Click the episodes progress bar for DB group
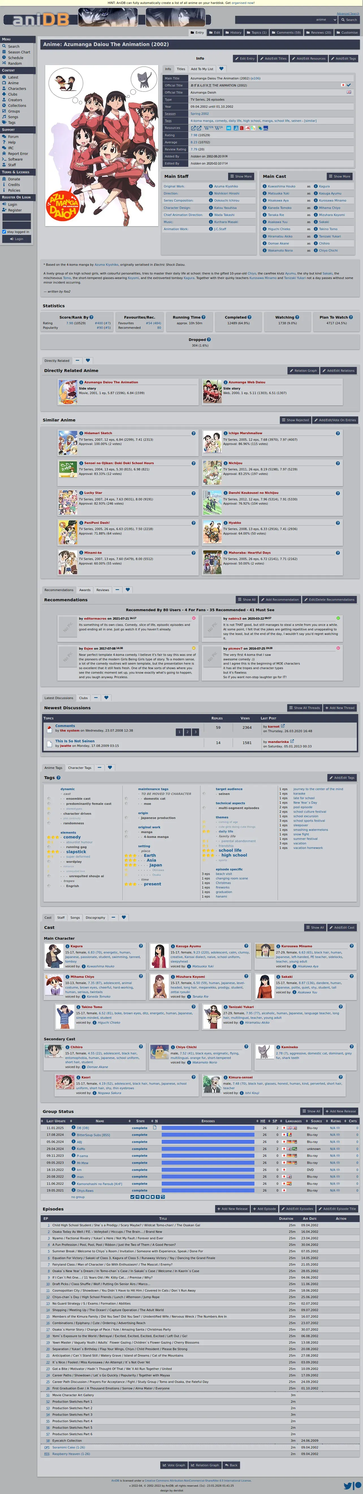The image size is (363, 1494). [x=208, y=1128]
